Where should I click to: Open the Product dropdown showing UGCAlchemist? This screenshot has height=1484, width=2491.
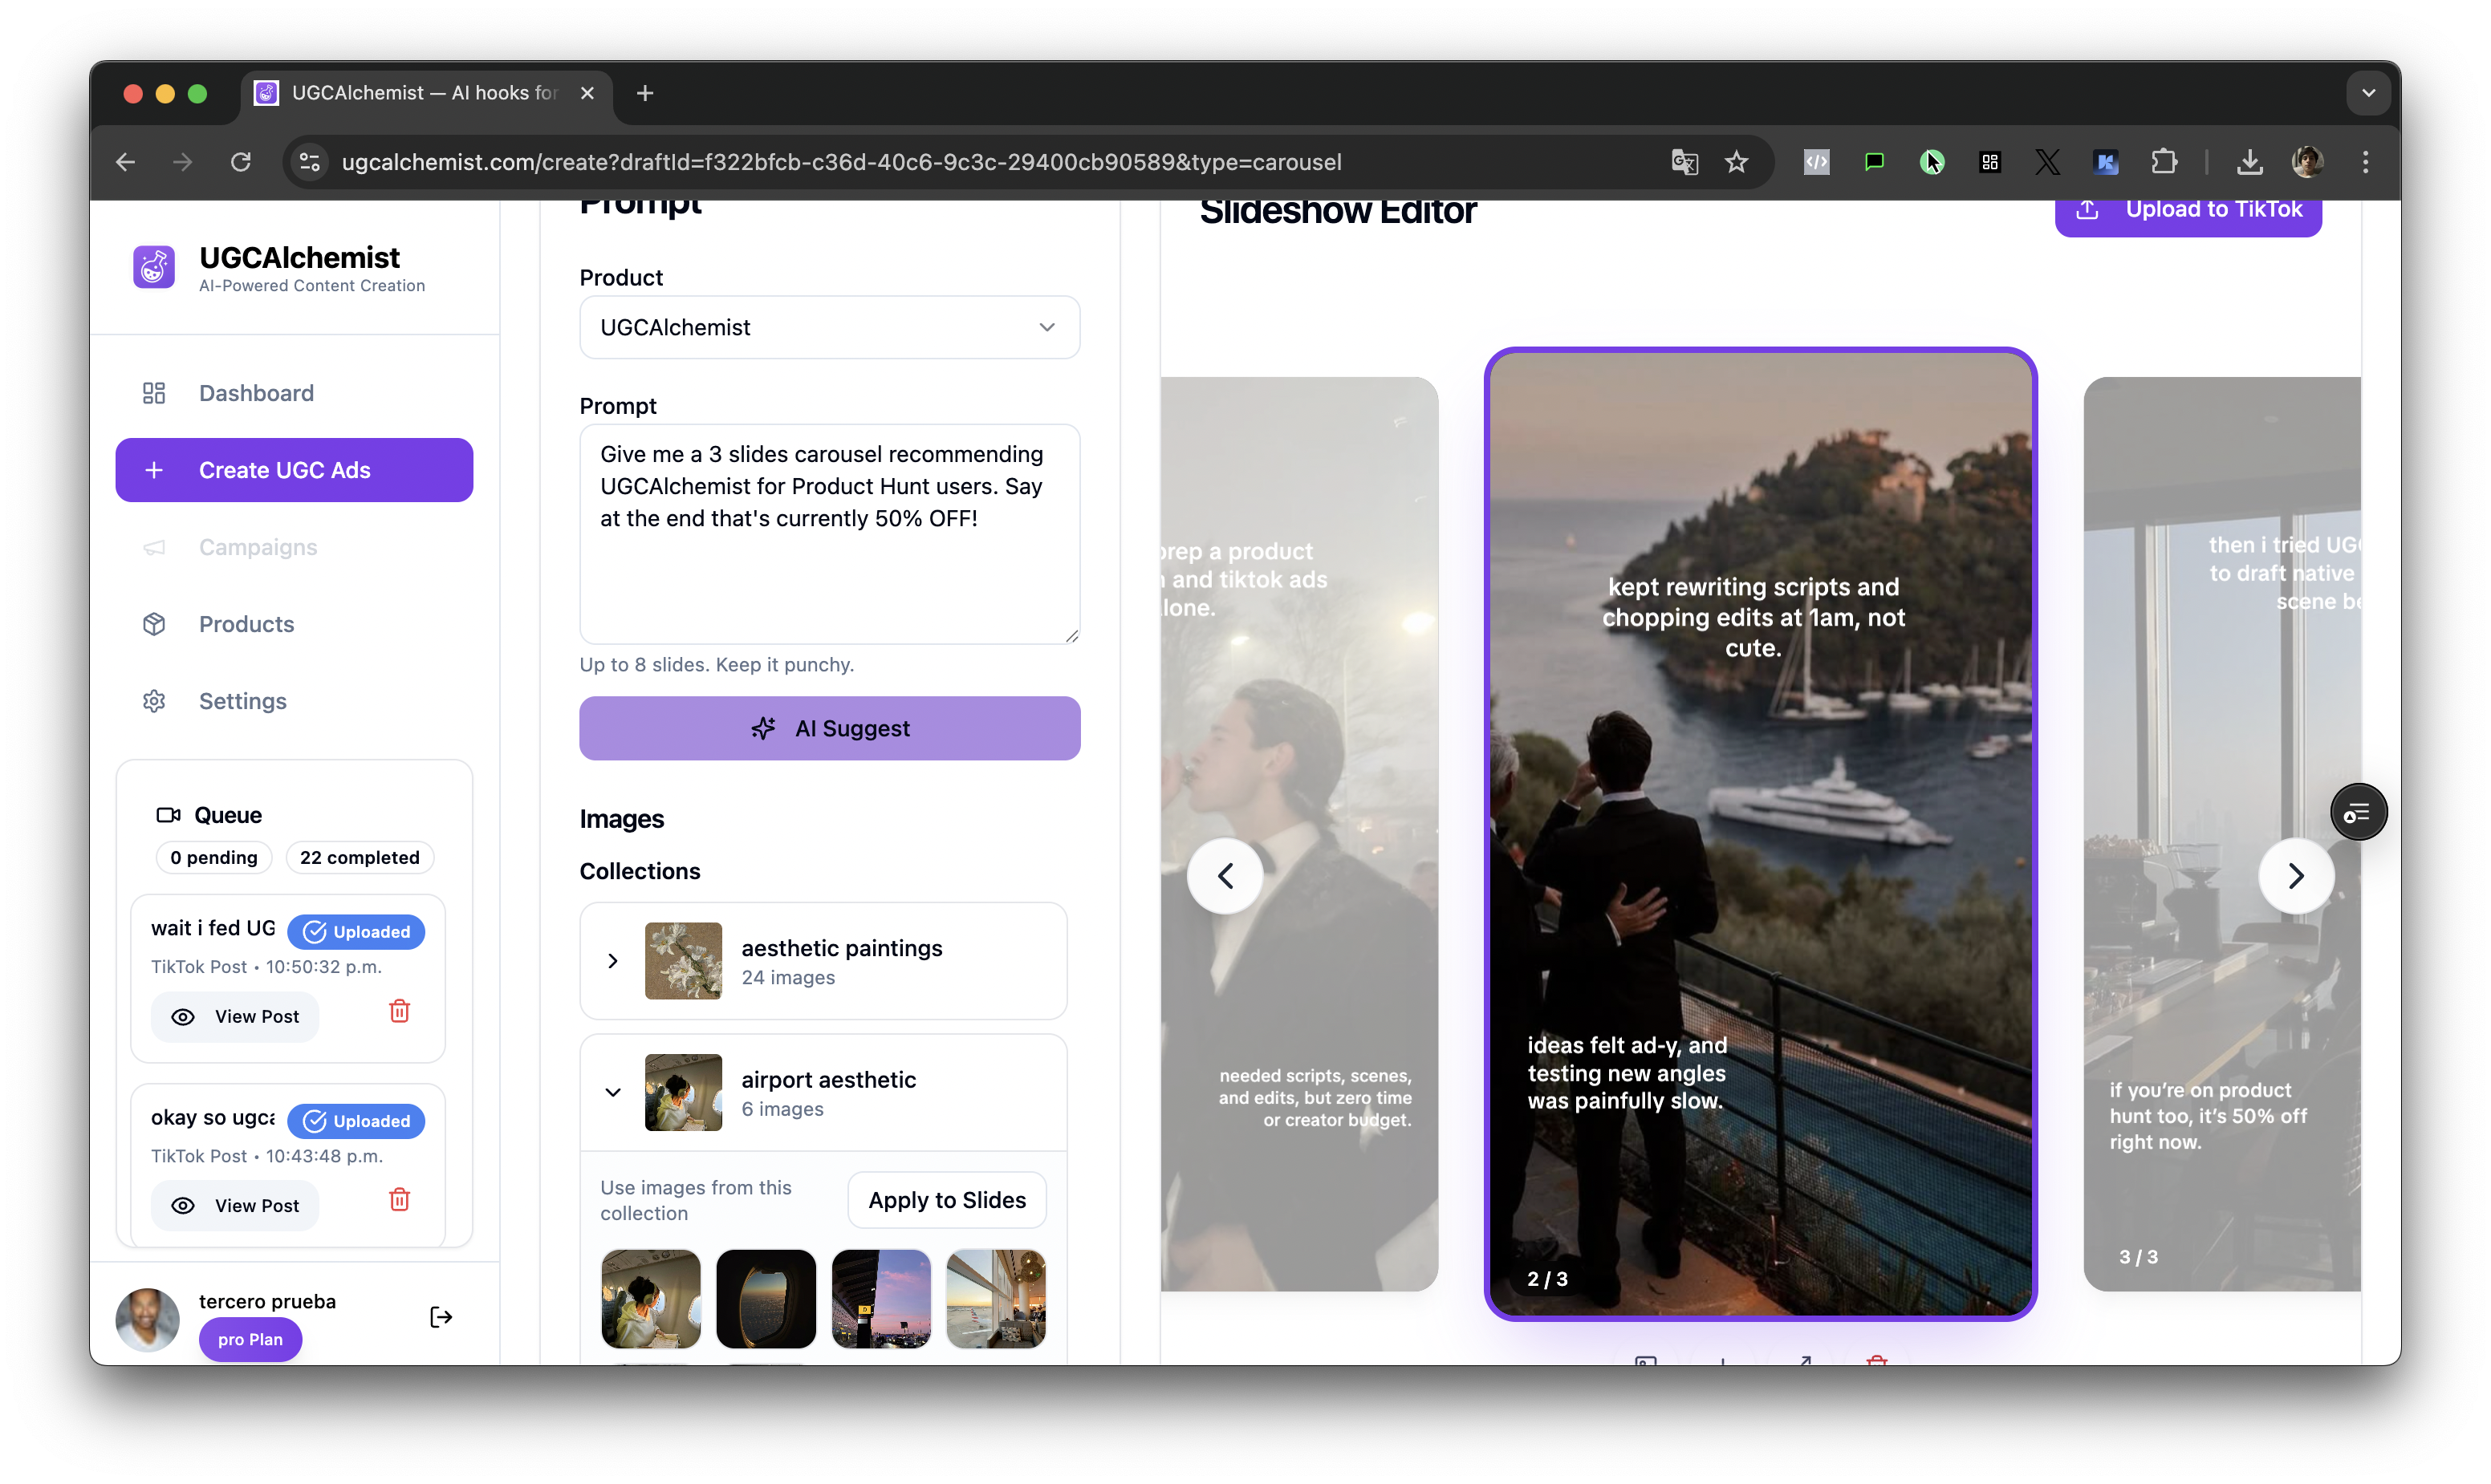(x=828, y=327)
